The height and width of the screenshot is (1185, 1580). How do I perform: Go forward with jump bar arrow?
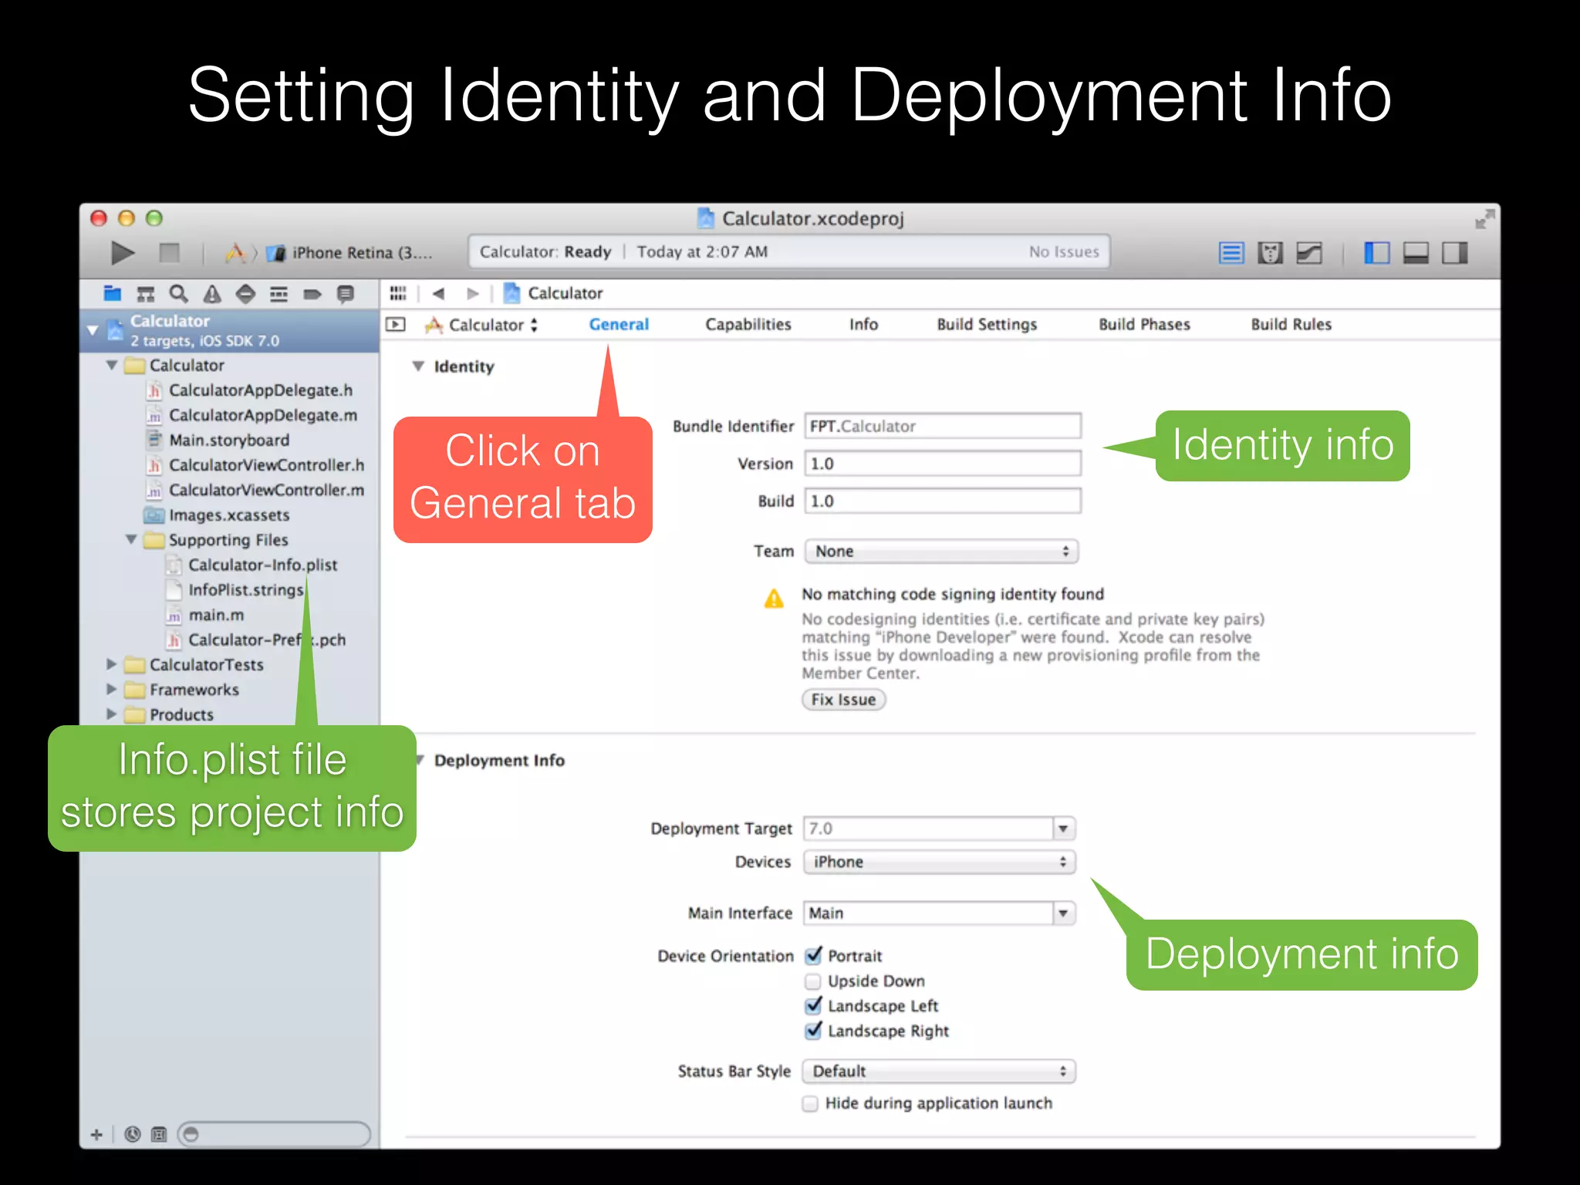coord(472,293)
